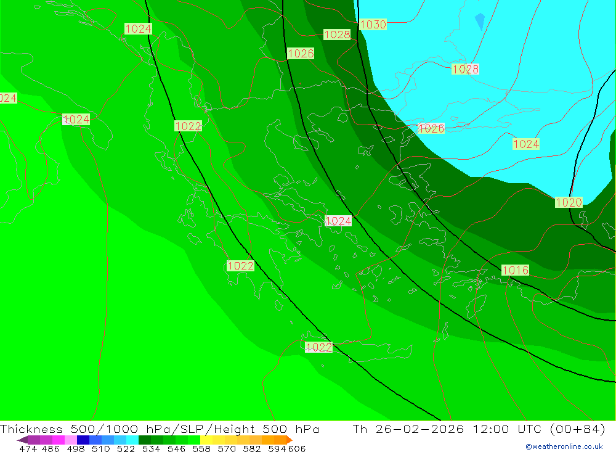The height and width of the screenshot is (452, 616).
Task: Click the 1016 isobar label
Action: 516,270
